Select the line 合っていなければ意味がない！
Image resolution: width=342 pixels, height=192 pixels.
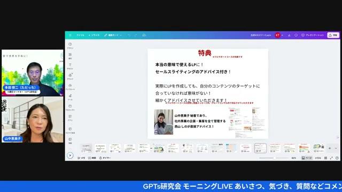pyautogui.click(x=183, y=93)
